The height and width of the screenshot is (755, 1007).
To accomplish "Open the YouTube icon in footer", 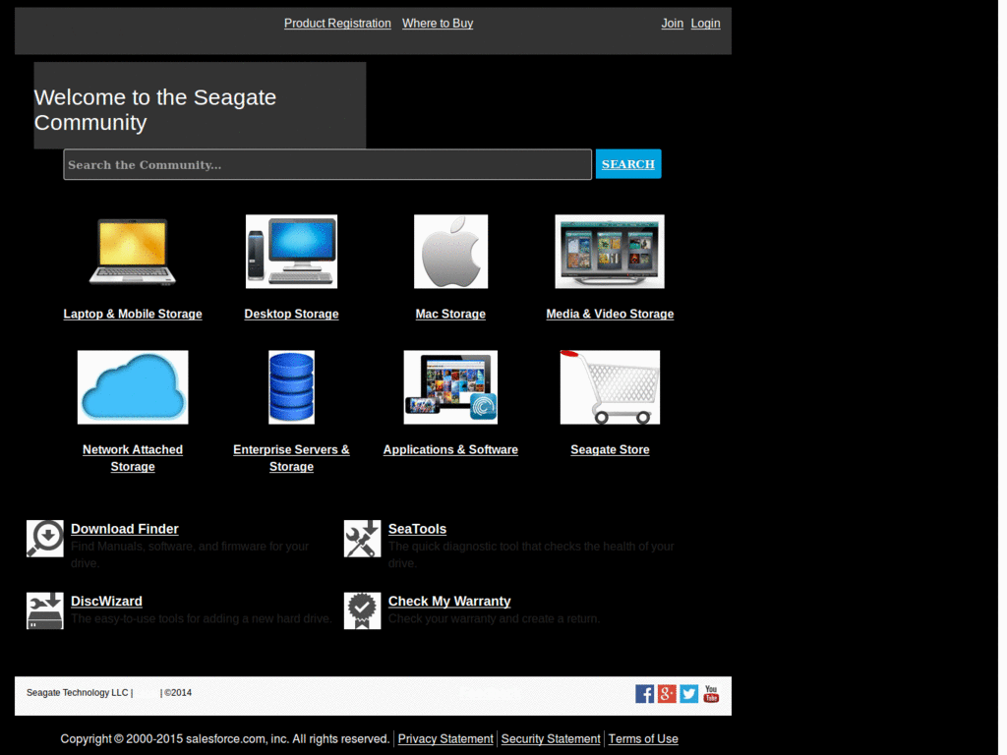I will tap(711, 694).
